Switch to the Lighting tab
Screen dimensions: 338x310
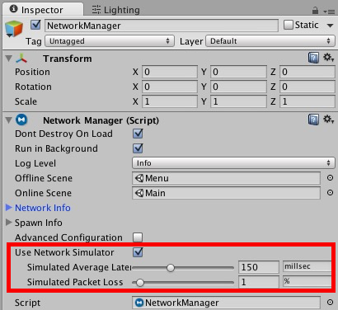115,10
